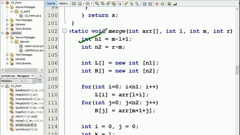This screenshot has height=135, width=240.
Task: Click the greyed-out Forward navigation icon
Action: 87,3
